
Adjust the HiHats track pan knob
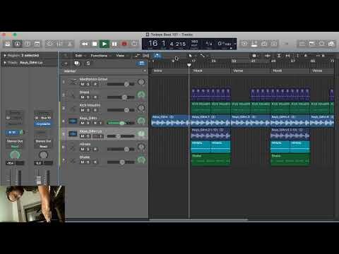pos(141,147)
